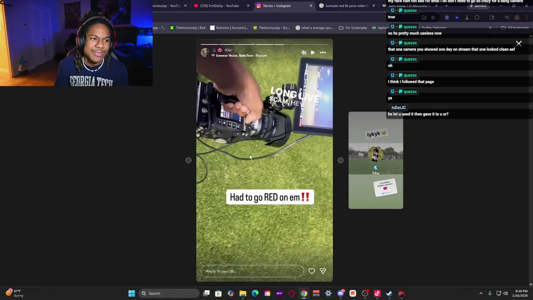This screenshot has width=533, height=300.
Task: Unmute the Instagram story audio
Action: click(x=304, y=52)
